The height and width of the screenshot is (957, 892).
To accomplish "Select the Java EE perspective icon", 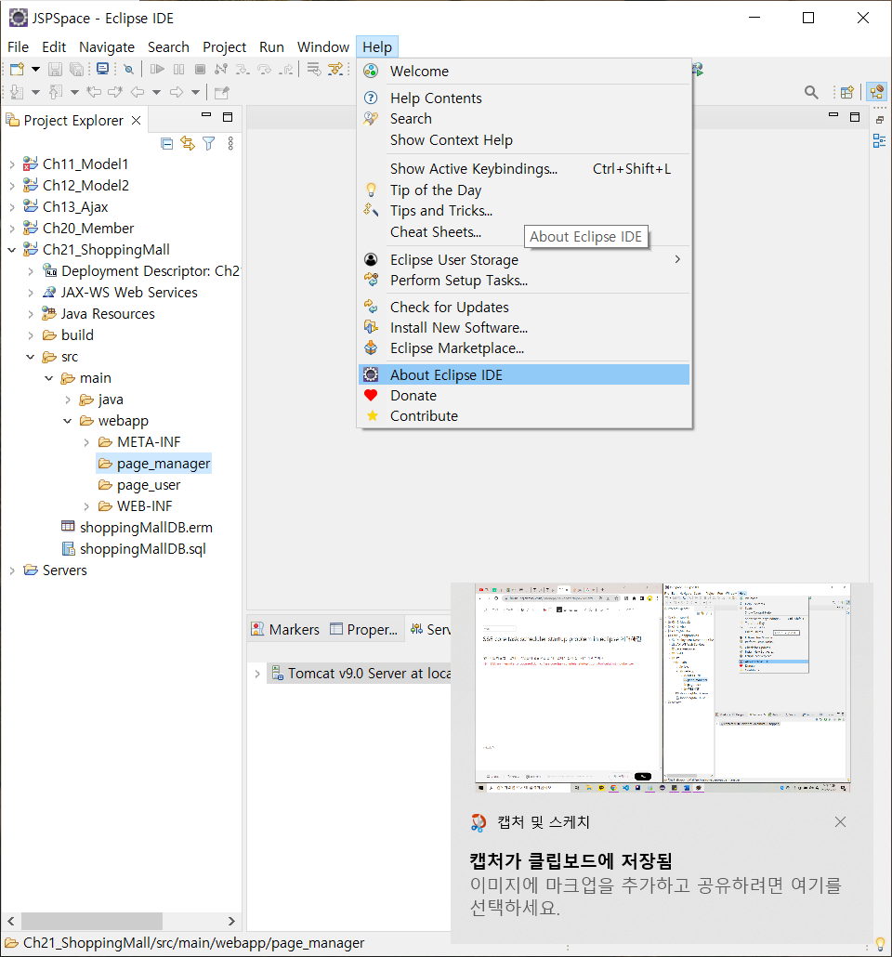I will click(x=876, y=92).
